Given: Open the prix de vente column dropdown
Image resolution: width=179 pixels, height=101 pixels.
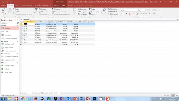Looking at the screenshot, I should pyautogui.click(x=78, y=22).
